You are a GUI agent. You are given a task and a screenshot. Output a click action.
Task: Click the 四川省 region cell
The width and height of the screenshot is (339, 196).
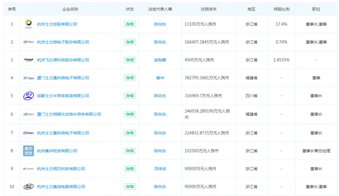(x=251, y=96)
